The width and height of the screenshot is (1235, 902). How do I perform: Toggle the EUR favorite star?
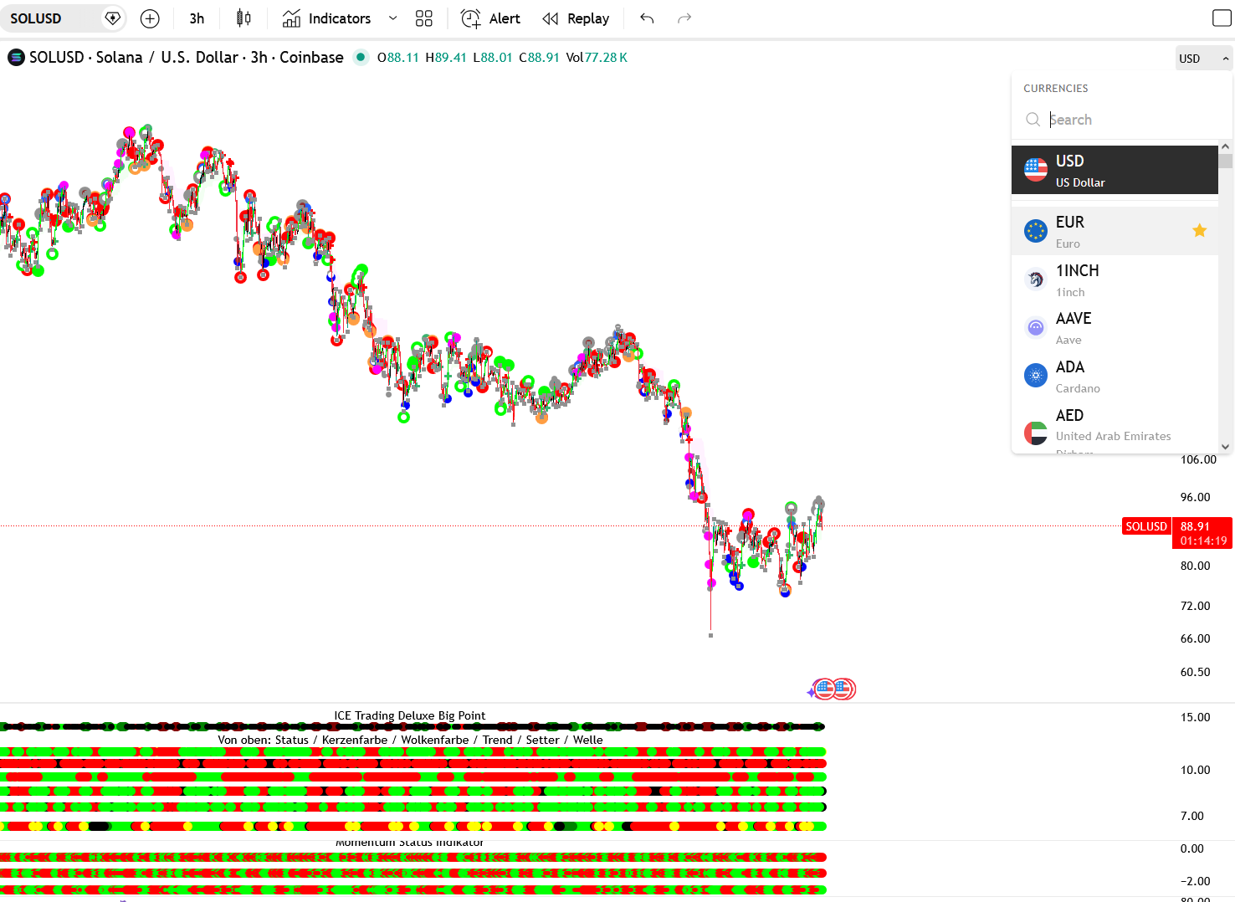[1199, 230]
